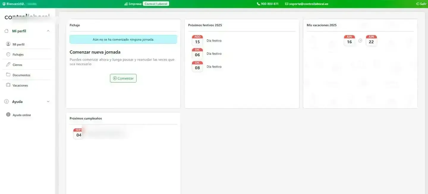The height and width of the screenshot is (194, 428).
Task: Open the Ayuda online link
Action: 22,115
